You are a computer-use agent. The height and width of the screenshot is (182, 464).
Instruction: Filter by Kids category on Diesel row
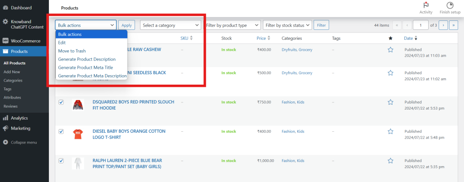pyautogui.click(x=301, y=131)
